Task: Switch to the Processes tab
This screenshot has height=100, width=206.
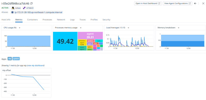Action: [x=47, y=20]
